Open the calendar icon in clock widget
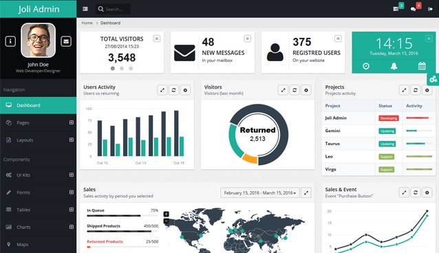439x253 pixels. coord(422,66)
